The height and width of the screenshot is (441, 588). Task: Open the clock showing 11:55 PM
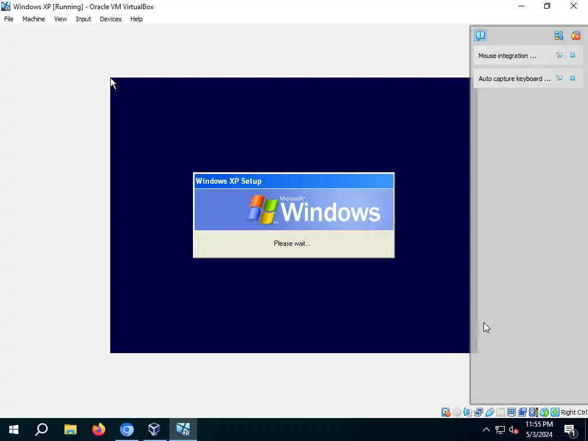[539, 430]
